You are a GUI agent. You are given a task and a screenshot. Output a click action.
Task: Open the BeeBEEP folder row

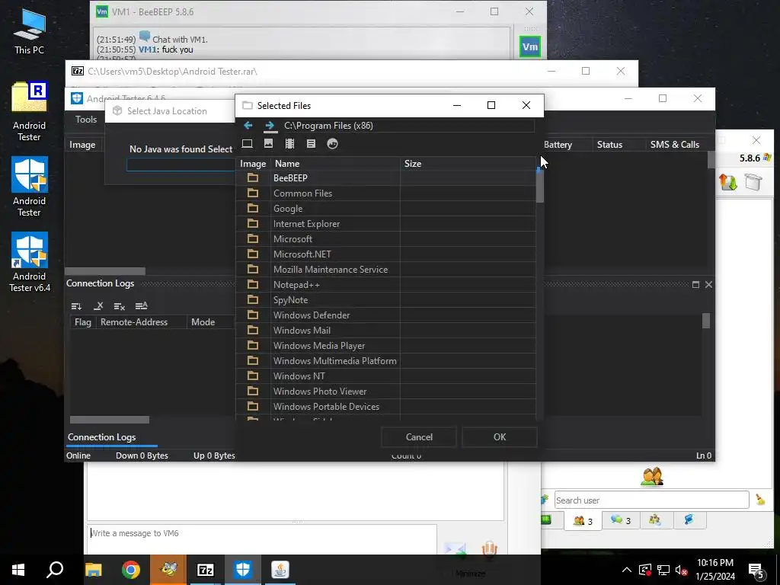tap(386, 178)
